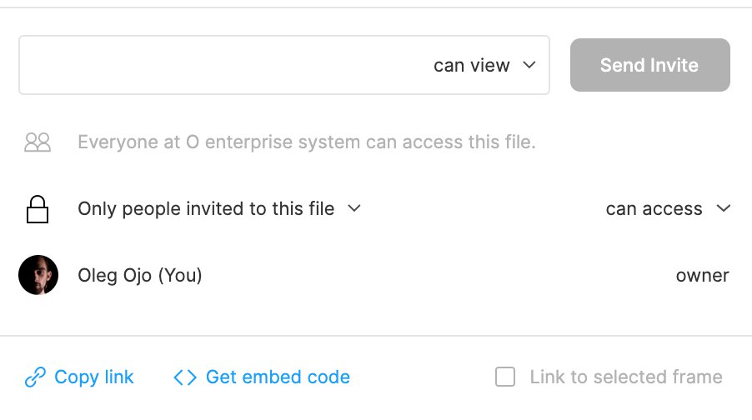Click the "Get embed code" link
Viewport: 752px width, 420px height.
point(278,377)
